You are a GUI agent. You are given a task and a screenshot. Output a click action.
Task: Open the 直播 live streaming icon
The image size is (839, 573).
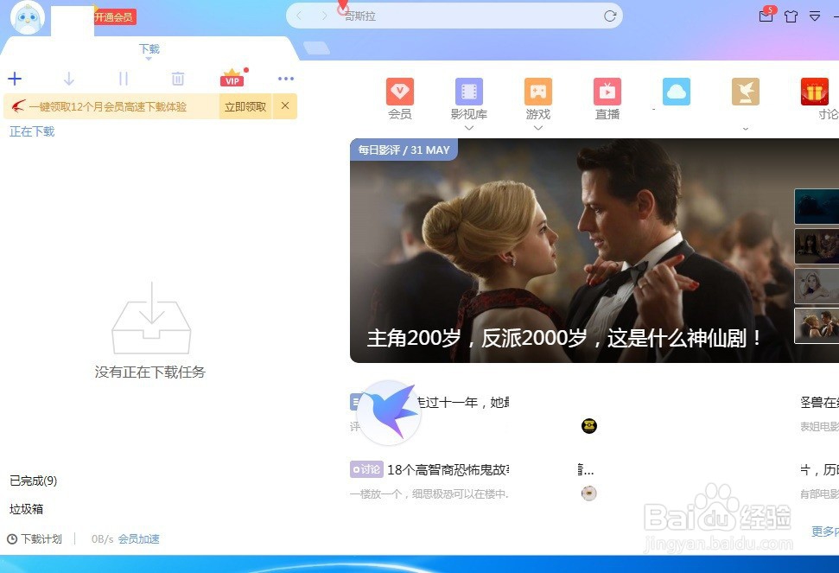[607, 91]
